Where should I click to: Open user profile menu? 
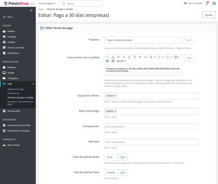tap(214, 4)
